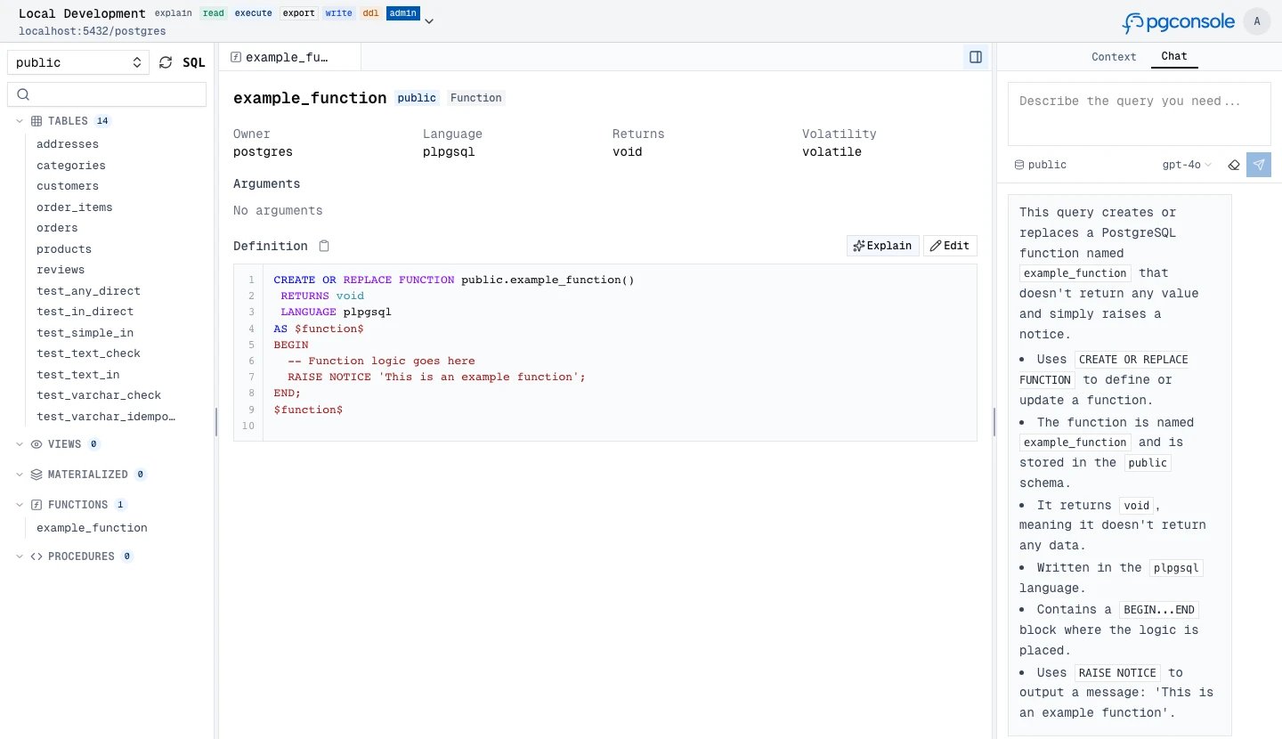The image size is (1282, 739).
Task: Collapse the VIEWS section chevron
Action: coord(20,444)
